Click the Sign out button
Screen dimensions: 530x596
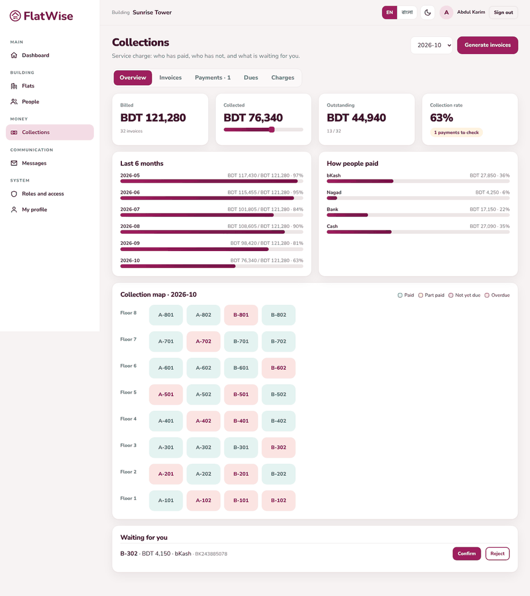[x=503, y=13]
